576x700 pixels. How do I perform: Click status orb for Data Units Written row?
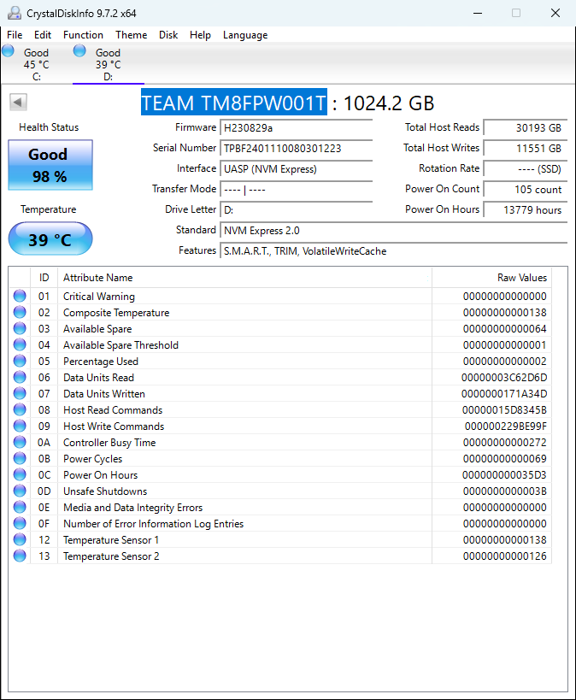(x=20, y=393)
